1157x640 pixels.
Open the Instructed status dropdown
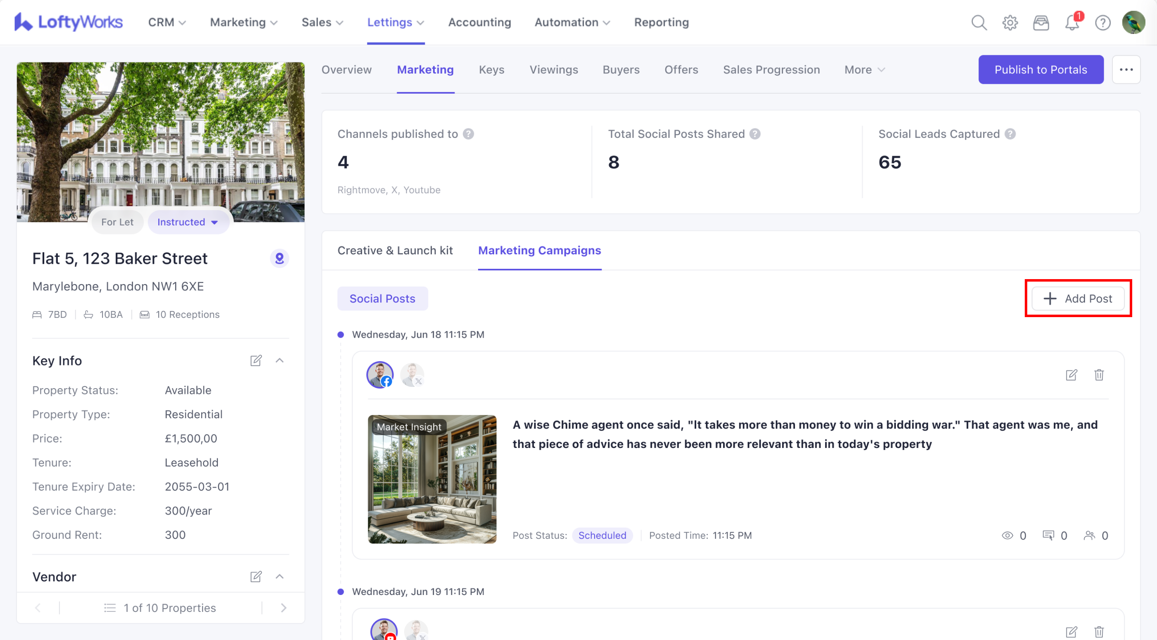coord(188,222)
